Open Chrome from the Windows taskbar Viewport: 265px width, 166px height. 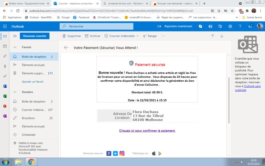tap(31, 162)
